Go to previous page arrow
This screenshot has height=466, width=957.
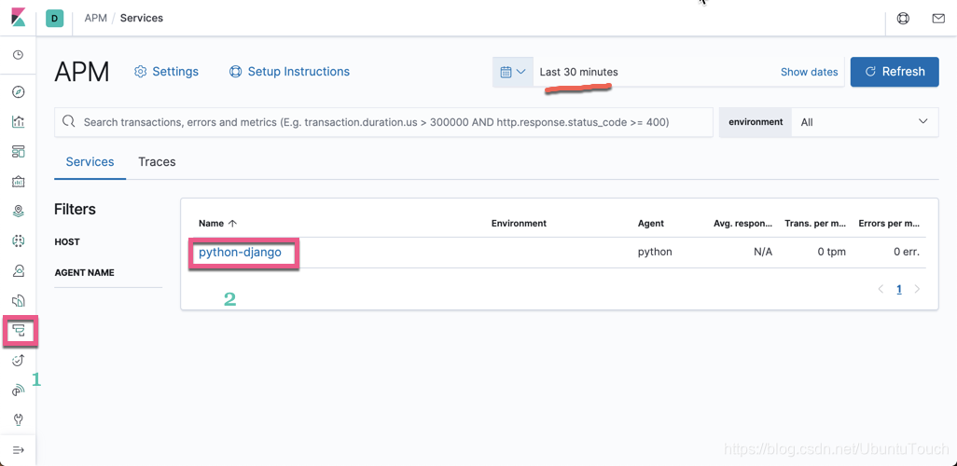point(881,289)
